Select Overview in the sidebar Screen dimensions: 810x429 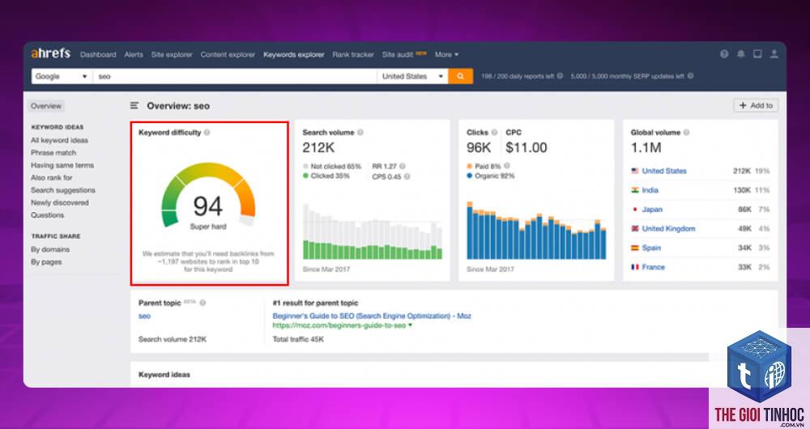46,106
